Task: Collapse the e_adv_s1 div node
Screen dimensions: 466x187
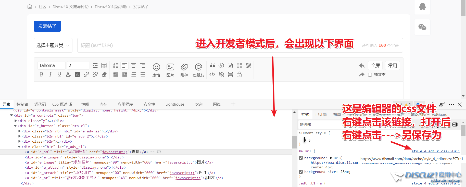Action: click(x=19, y=147)
